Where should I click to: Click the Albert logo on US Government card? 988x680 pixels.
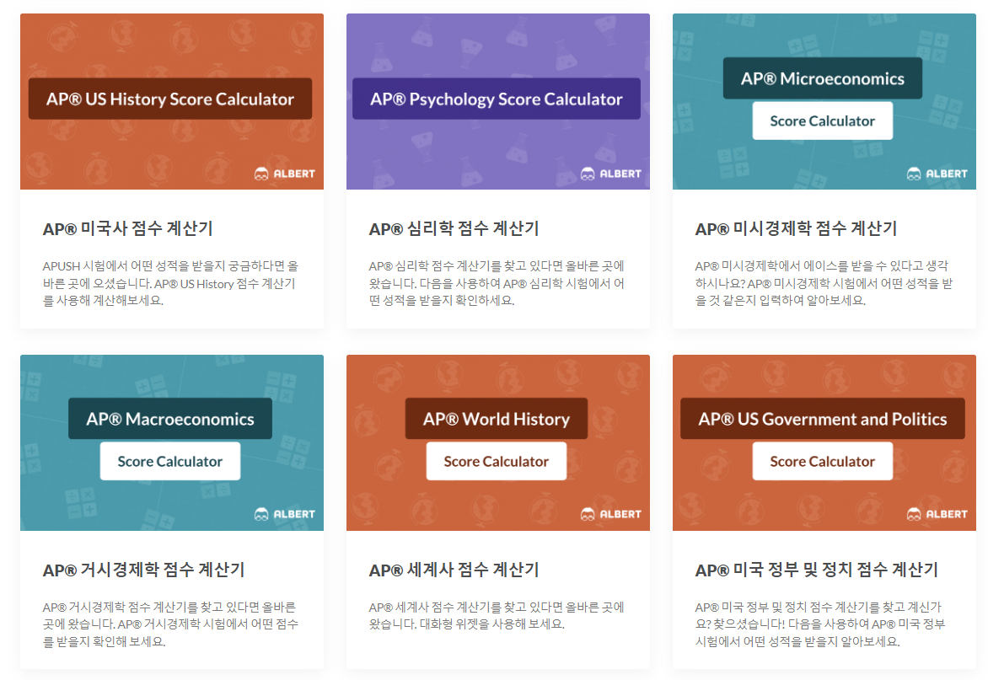[937, 514]
